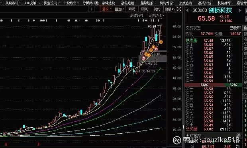Image resolution: width=247 pixels, height=148 pixels.
Task: Go to next stock with right arrow
Action: point(239,10)
